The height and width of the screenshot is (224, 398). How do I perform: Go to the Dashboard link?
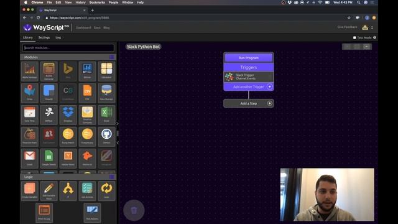click(83, 27)
